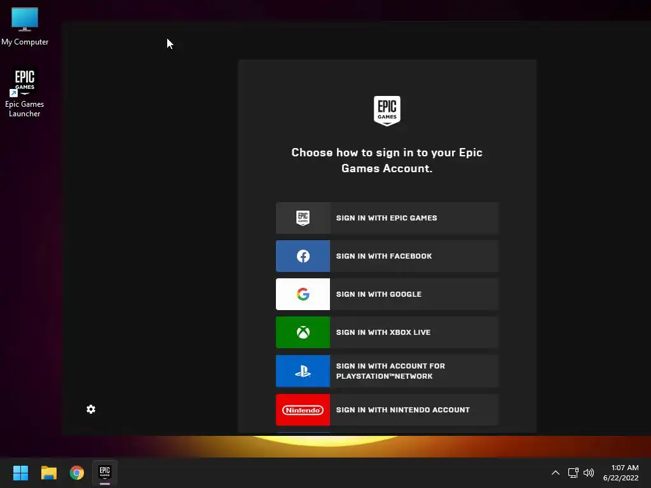Sign in with PlayStation Network account

click(387, 371)
